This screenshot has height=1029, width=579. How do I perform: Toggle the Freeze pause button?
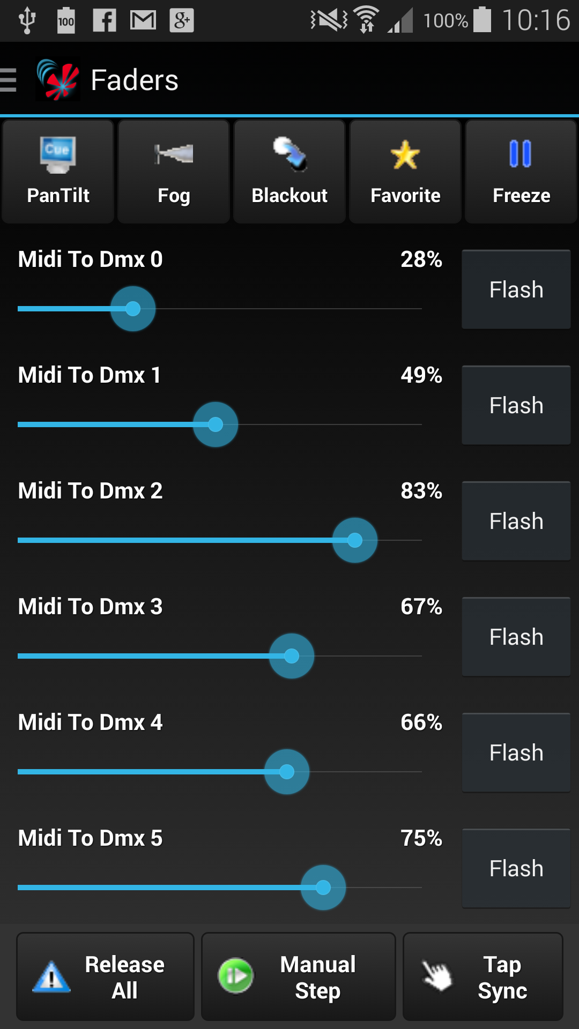pyautogui.click(x=521, y=171)
